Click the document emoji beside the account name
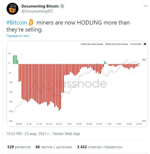This screenshot has height=154, width=150. (62, 6)
